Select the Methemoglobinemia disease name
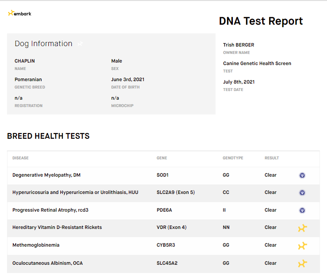 [36, 245]
